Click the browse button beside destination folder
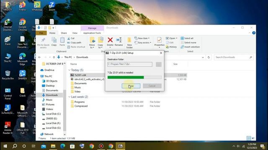The height and width of the screenshot is (150, 268). coord(159,64)
